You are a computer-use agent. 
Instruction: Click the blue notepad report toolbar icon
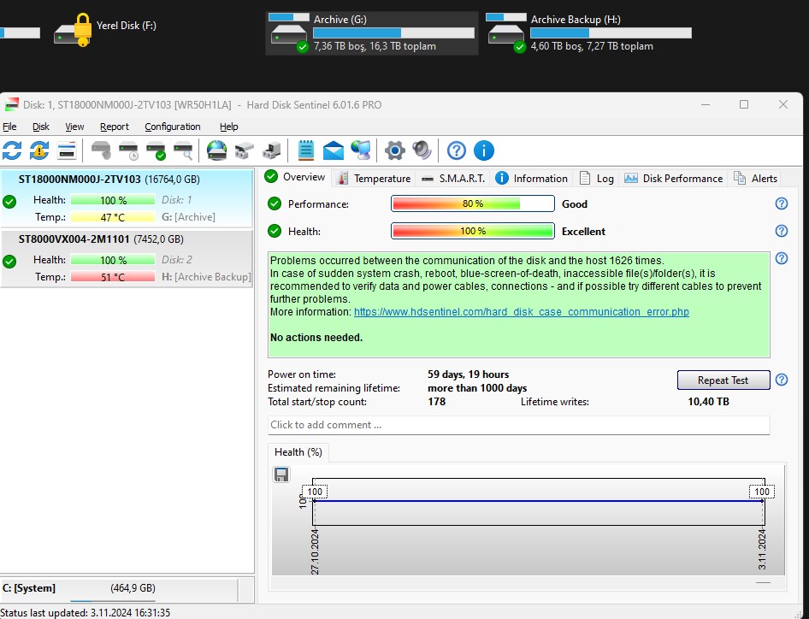pyautogui.click(x=306, y=150)
